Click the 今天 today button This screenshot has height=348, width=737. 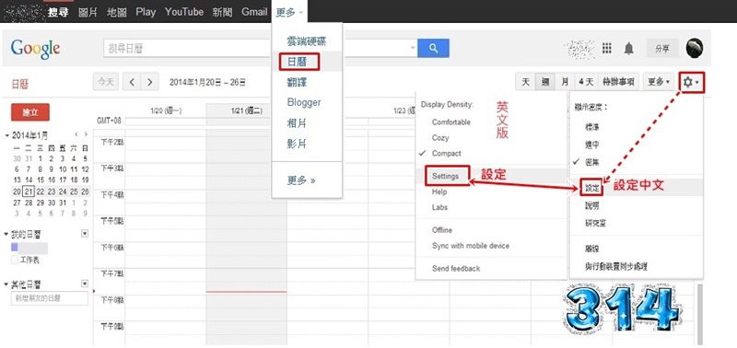[105, 82]
